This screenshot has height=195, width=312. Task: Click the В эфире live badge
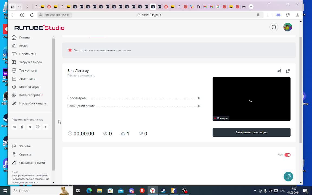(221, 118)
